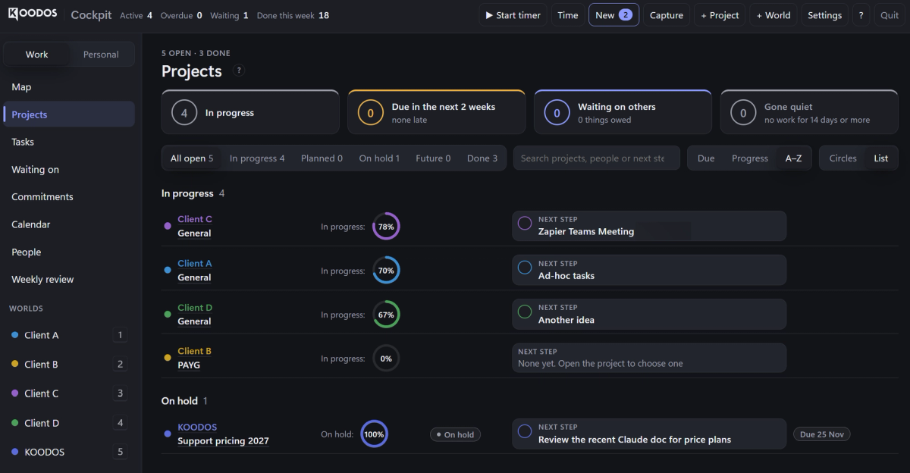910x473 pixels.
Task: Select the Projects sidebar item
Action: (x=69, y=114)
